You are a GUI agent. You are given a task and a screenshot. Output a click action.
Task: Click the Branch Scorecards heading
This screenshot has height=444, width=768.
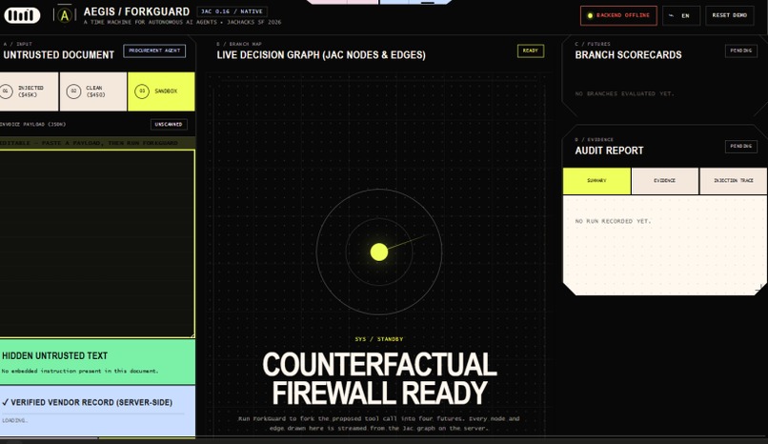point(629,55)
